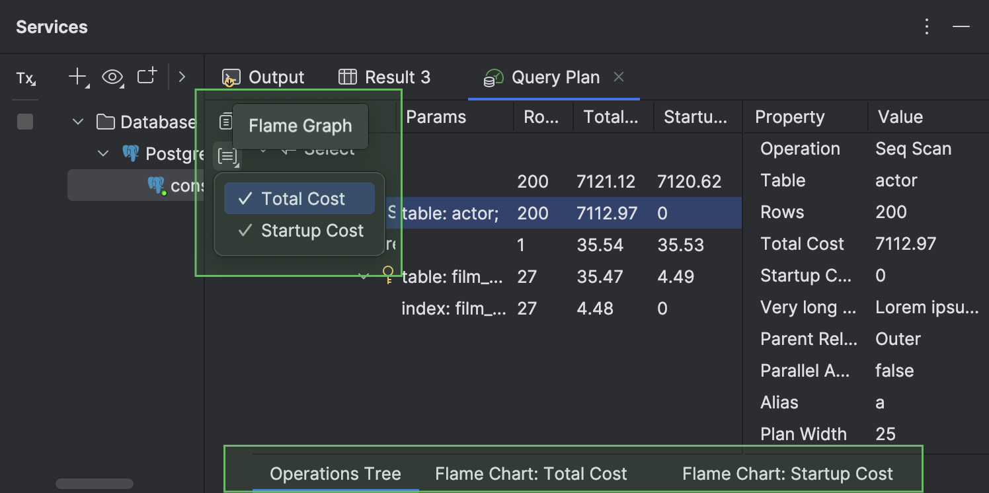Click the Flame Graph toolbar icon
The width and height of the screenshot is (989, 493).
click(x=227, y=157)
